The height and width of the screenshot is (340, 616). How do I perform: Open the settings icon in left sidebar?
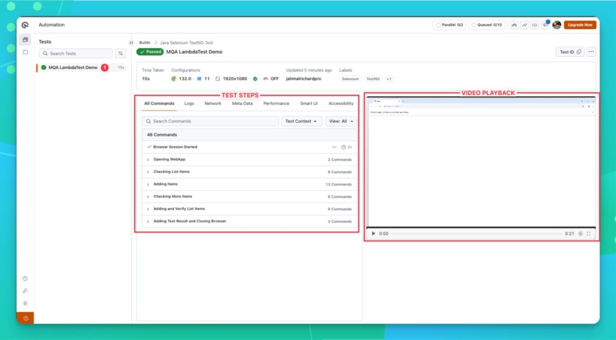point(25,303)
